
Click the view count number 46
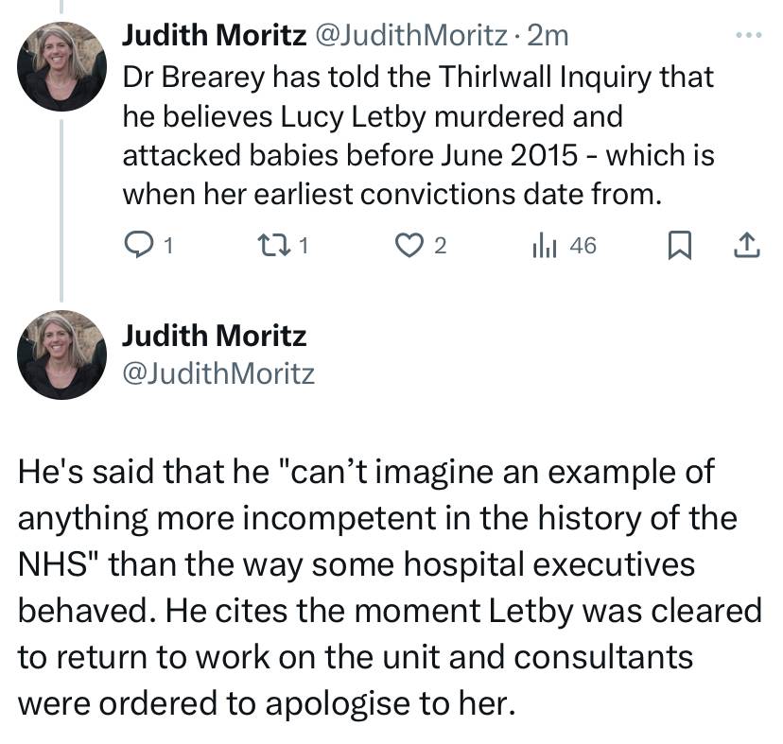pyautogui.click(x=583, y=246)
